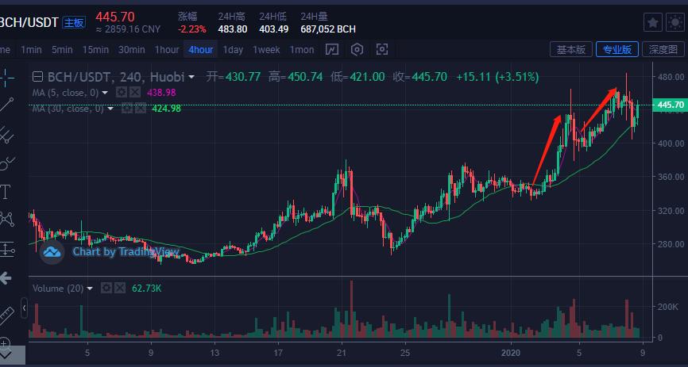The height and width of the screenshot is (367, 688).
Task: Click the zoom in magnifier tool
Action: tap(5, 342)
